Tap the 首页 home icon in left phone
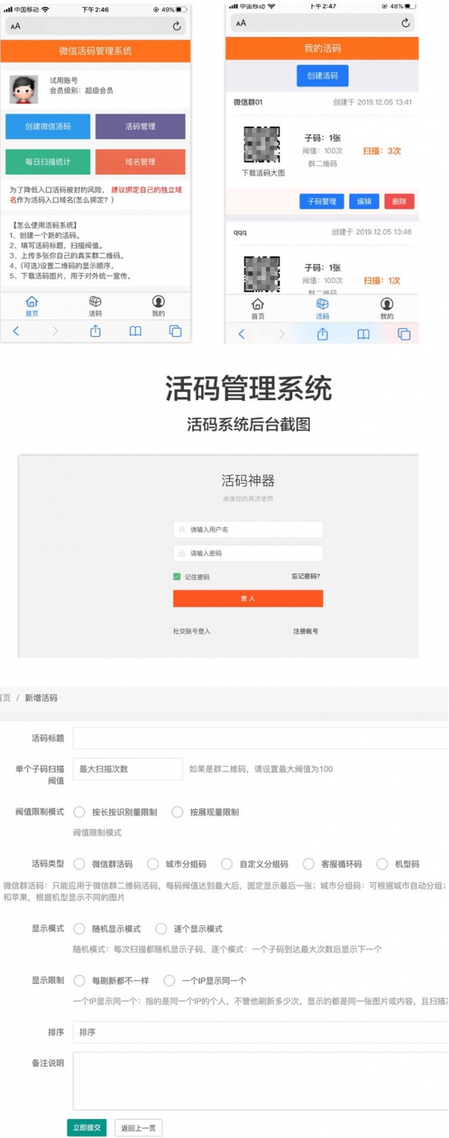The height and width of the screenshot is (1138, 449). click(x=32, y=302)
